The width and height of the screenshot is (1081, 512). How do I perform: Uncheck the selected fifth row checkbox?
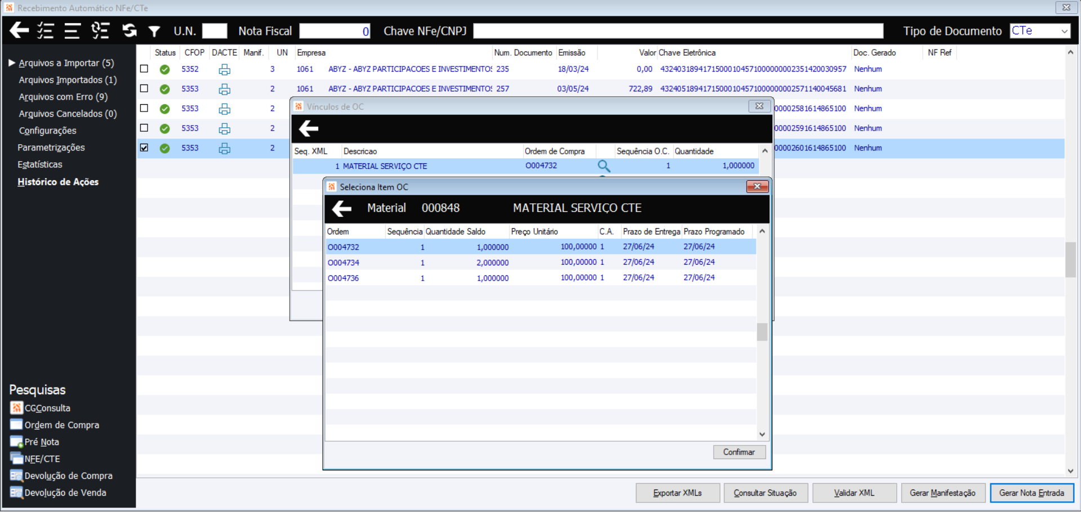pos(144,148)
